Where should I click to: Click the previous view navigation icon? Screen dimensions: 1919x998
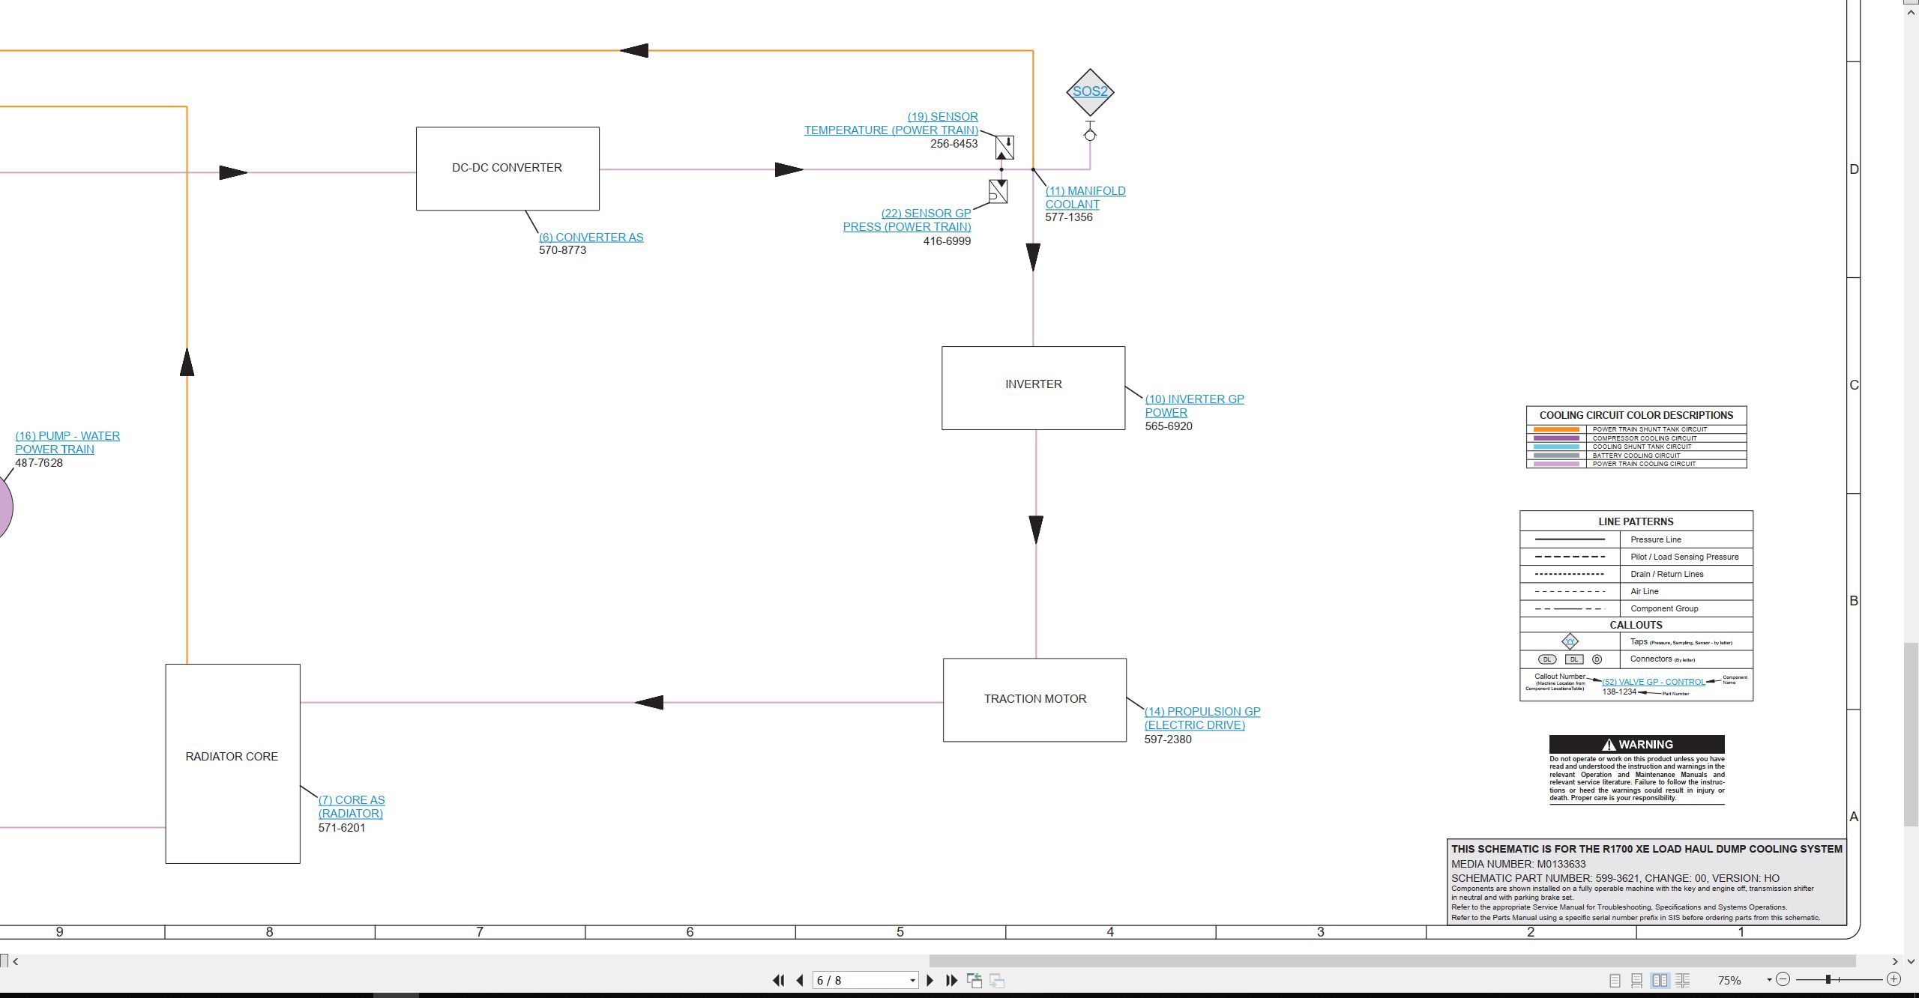coord(974,980)
